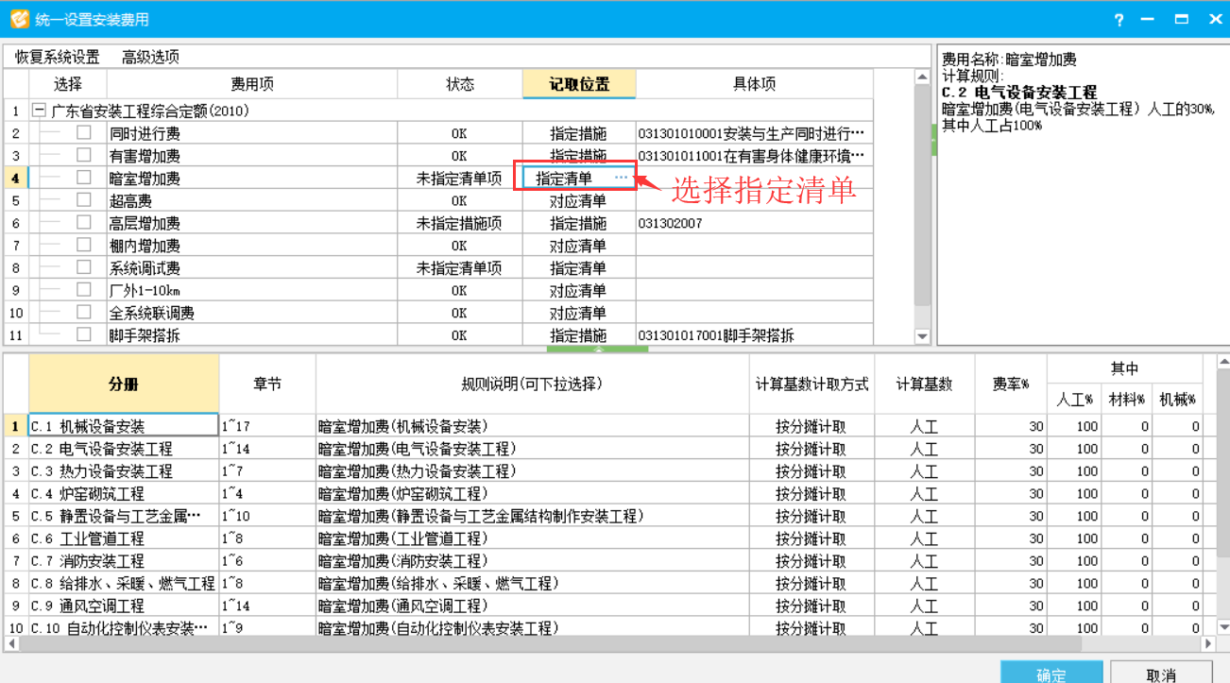Check the 超高费 checkbox
The height and width of the screenshot is (683, 1230).
(x=84, y=200)
